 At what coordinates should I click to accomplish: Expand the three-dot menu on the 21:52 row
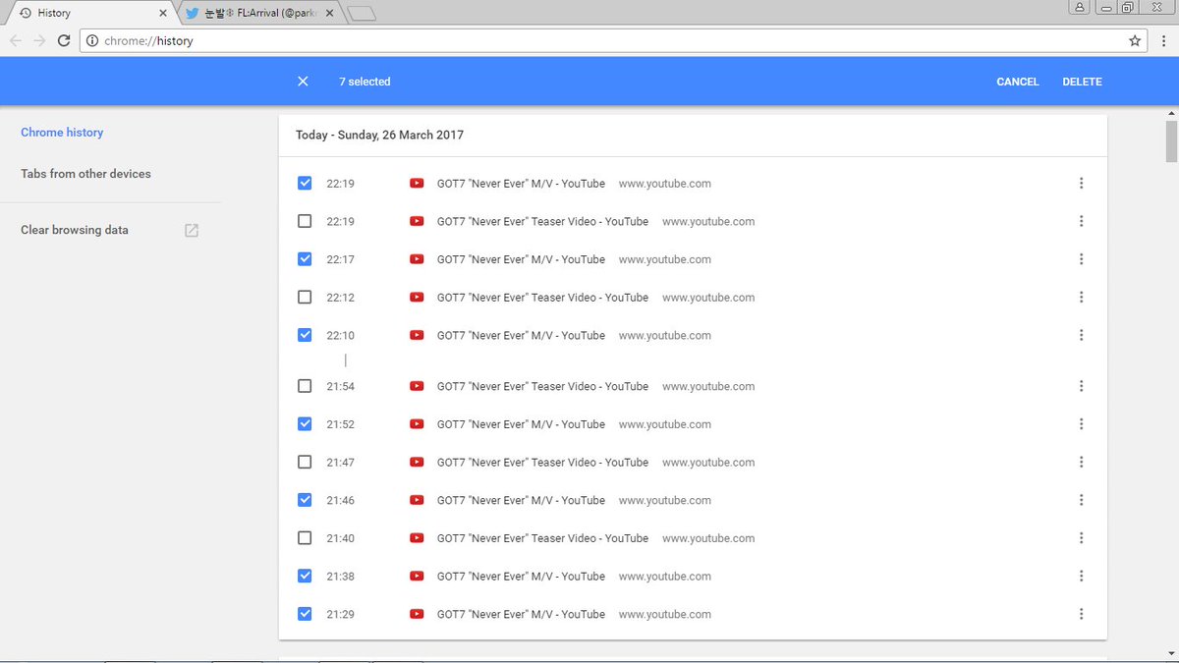point(1081,424)
